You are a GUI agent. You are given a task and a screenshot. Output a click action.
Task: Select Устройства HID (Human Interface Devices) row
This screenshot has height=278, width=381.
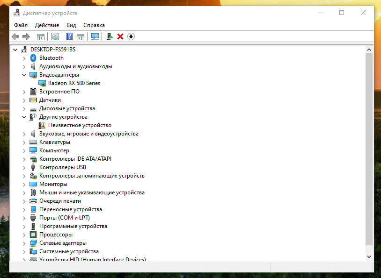93,259
